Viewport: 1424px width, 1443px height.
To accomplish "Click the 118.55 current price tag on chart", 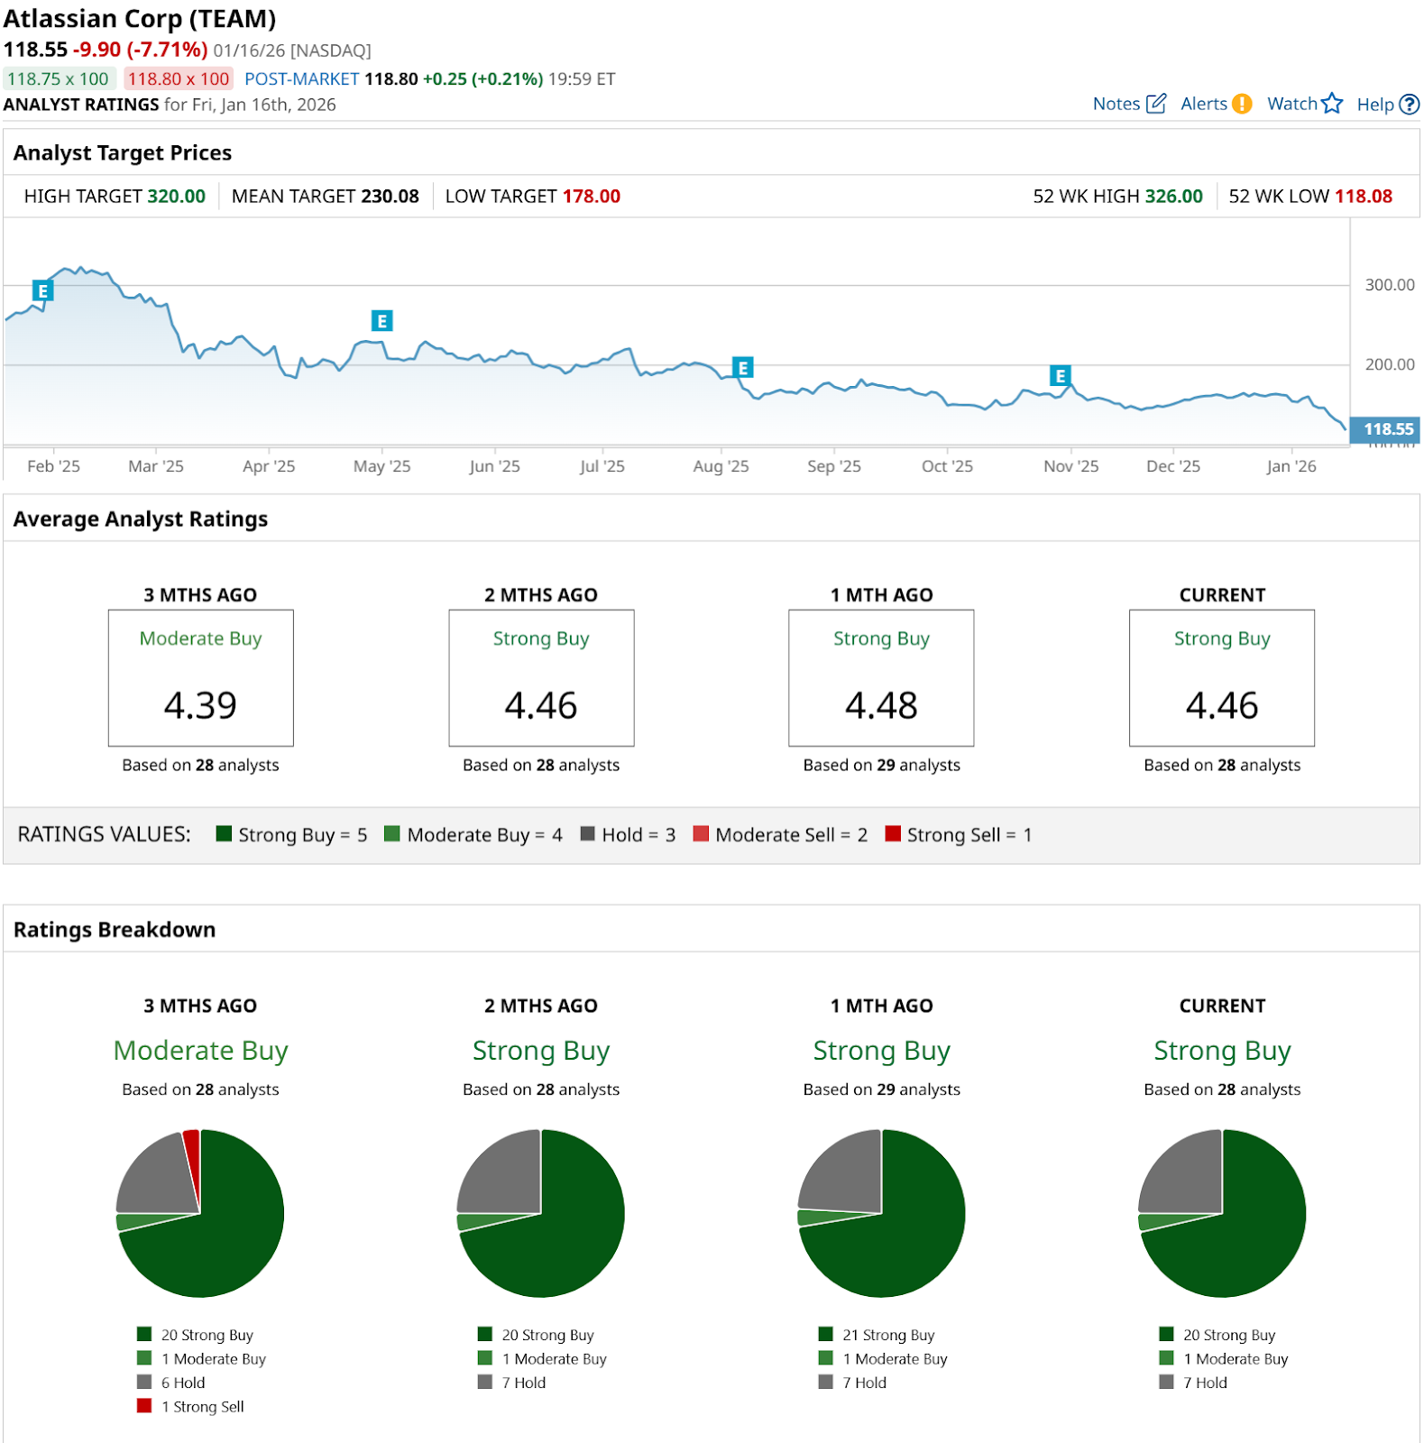I will (1386, 429).
